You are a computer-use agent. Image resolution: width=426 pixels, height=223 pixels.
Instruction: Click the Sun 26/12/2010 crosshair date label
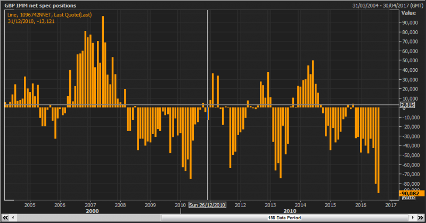coord(208,204)
